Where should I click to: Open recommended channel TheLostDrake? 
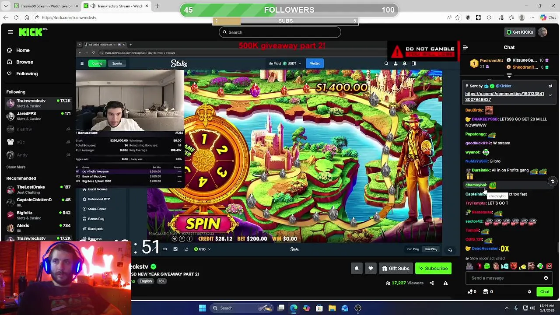coord(38,189)
